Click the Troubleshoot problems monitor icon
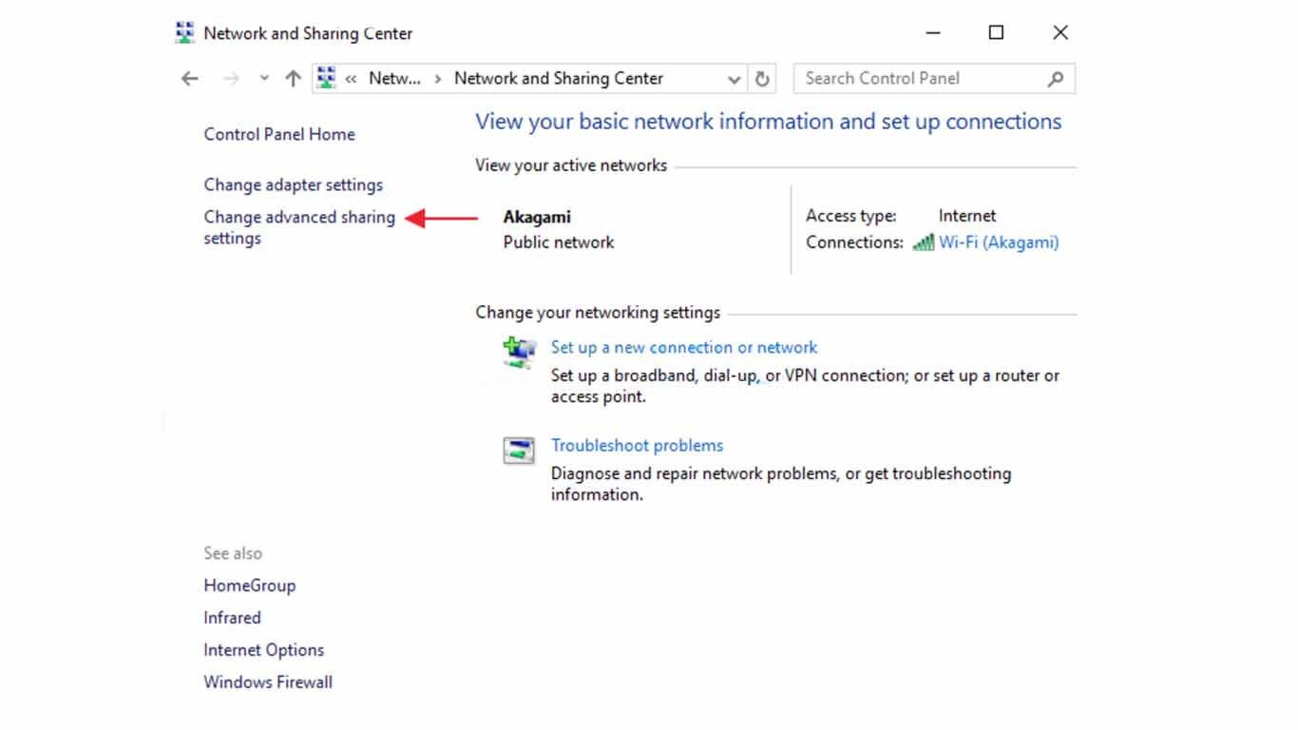Image resolution: width=1298 pixels, height=730 pixels. click(x=519, y=451)
